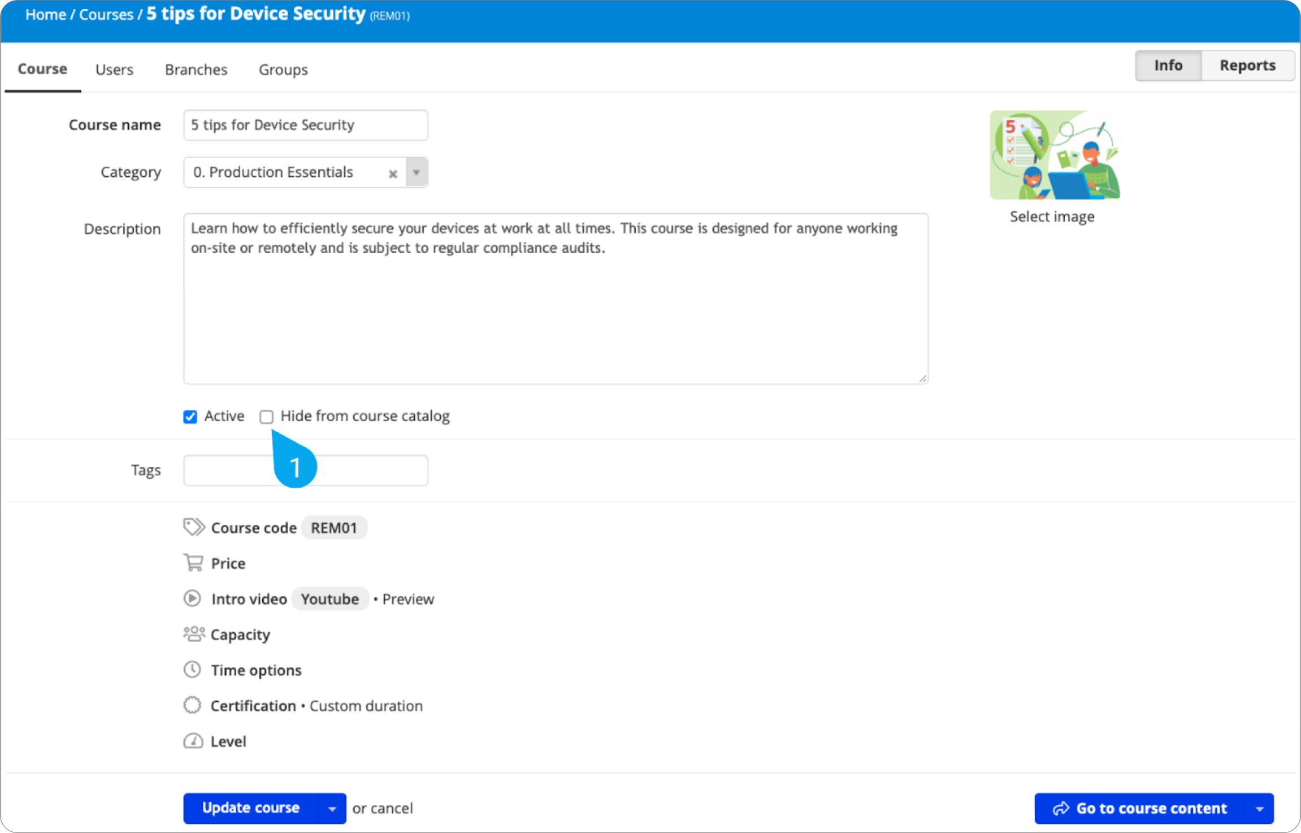Click the description resize handle corner
The width and height of the screenshot is (1301, 833).
coord(922,379)
